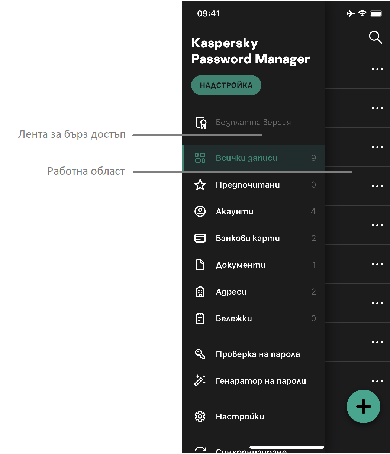Click the search magnifier icon
Viewport: 390px width, 454px height.
[375, 37]
